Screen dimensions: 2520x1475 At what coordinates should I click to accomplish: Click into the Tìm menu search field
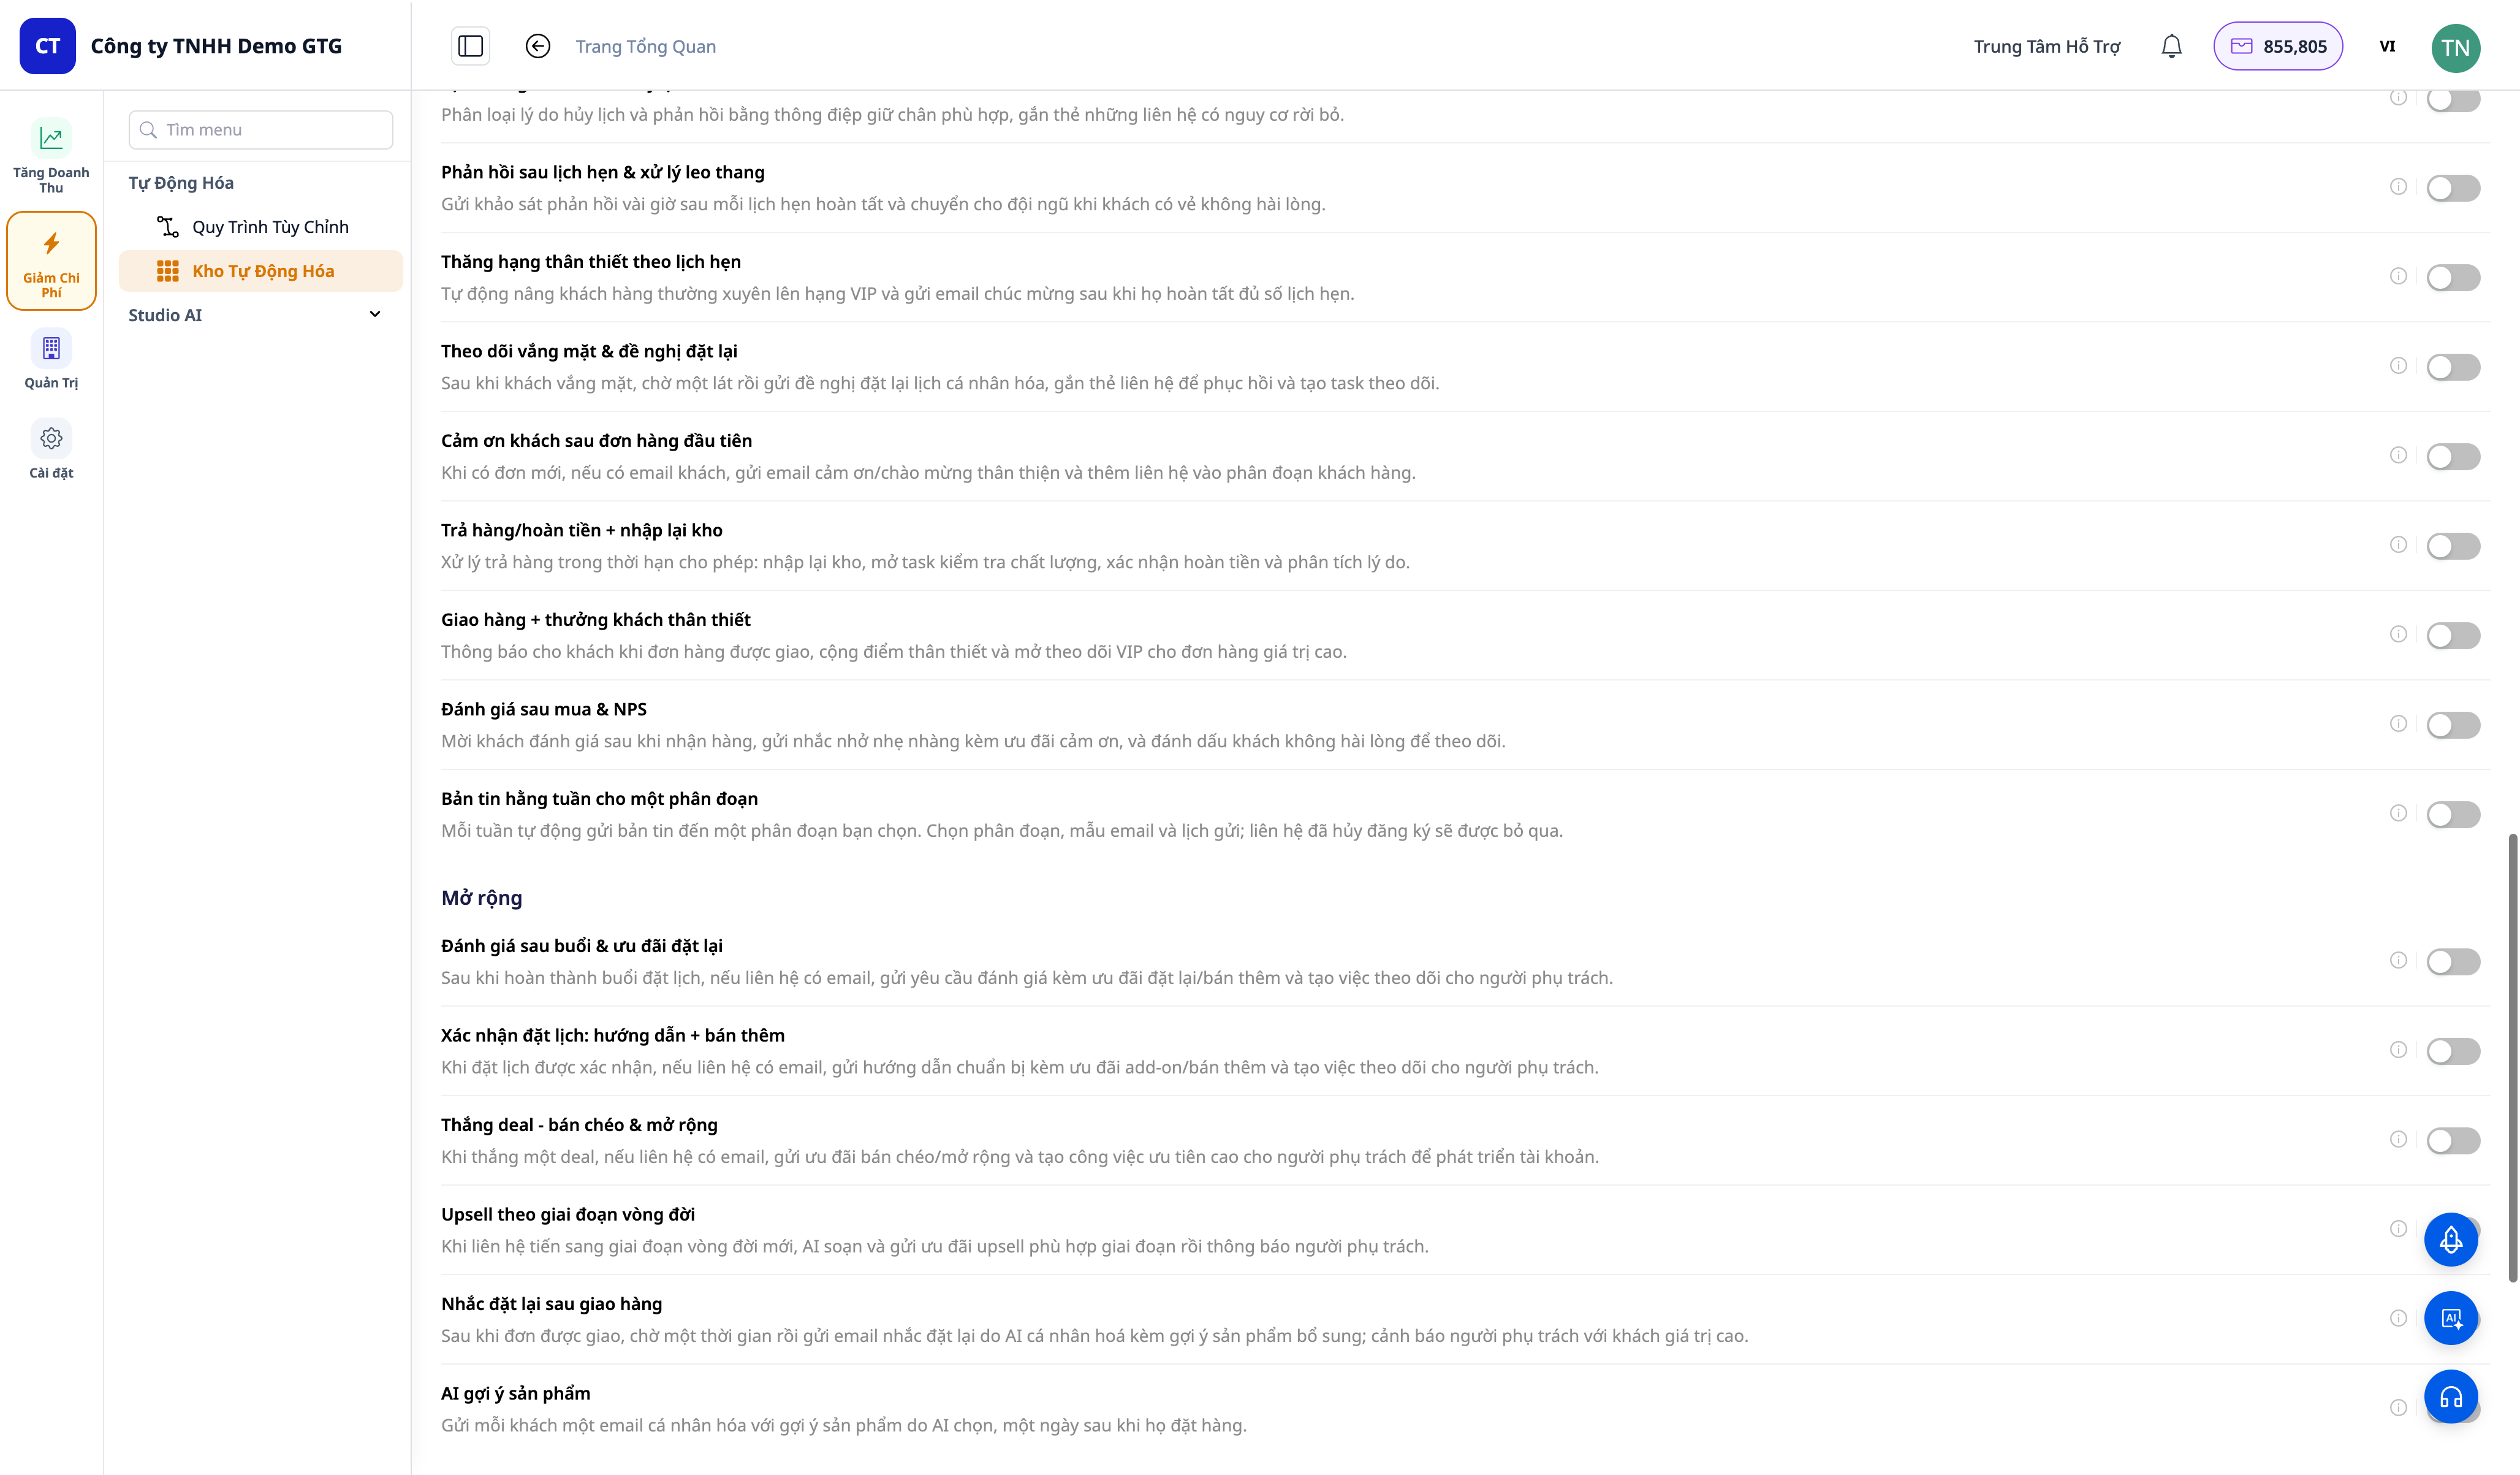pos(261,130)
